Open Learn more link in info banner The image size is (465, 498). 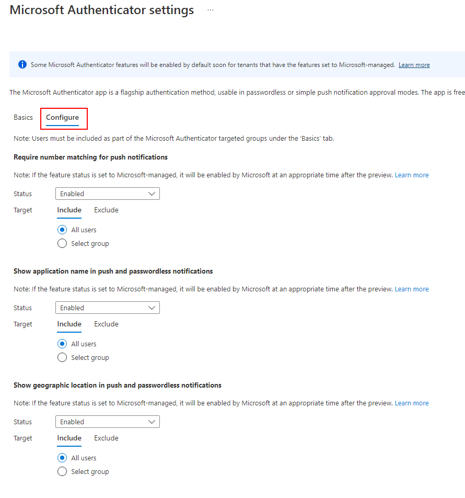[x=414, y=65]
